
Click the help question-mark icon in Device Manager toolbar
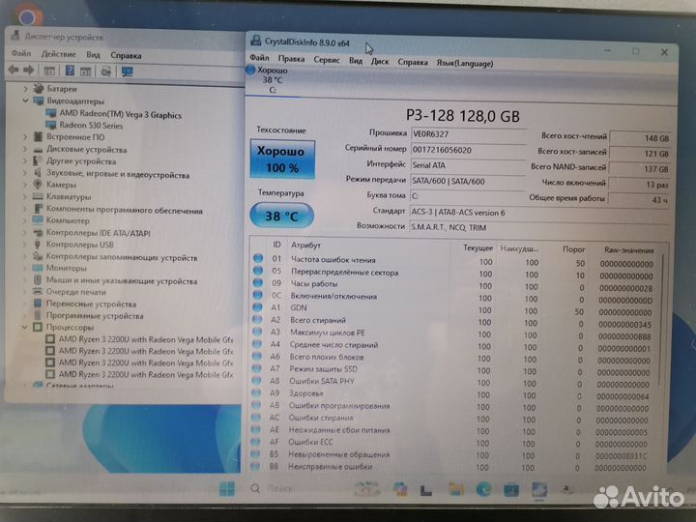(70, 71)
